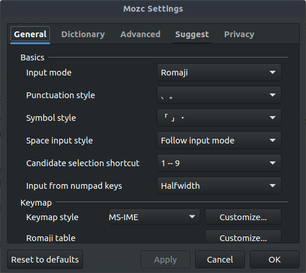
Task: Switch to the General tab
Action: 30,35
